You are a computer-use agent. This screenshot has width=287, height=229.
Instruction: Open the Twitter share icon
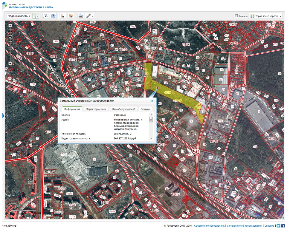coord(278,226)
